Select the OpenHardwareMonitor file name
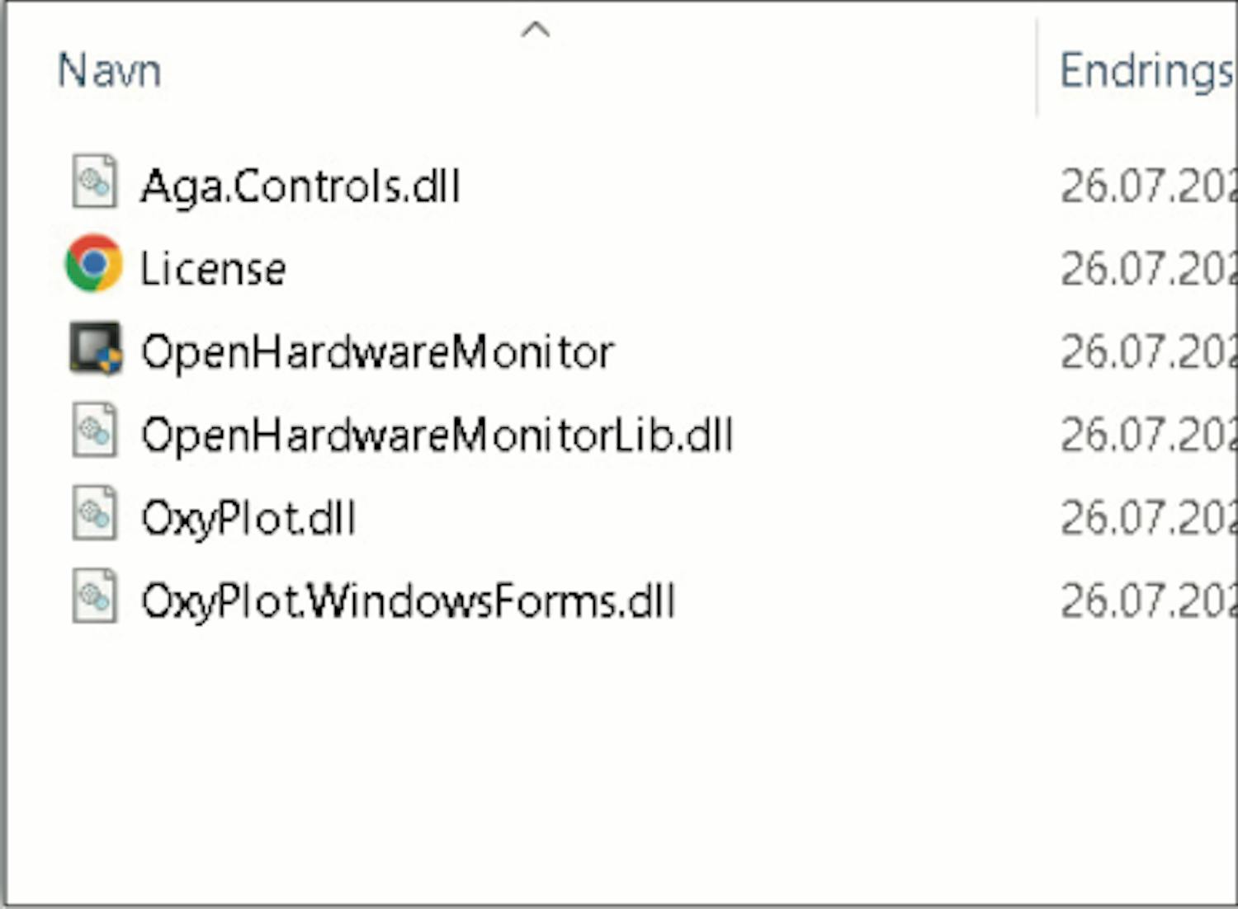Screen dimensions: 1238x909 (377, 352)
